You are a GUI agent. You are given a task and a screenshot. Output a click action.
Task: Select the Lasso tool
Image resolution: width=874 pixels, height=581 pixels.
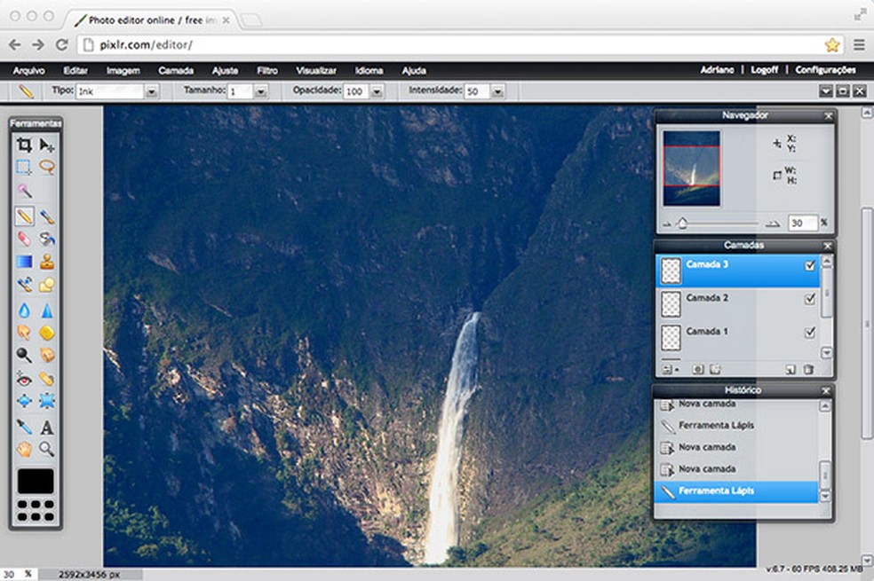point(47,167)
